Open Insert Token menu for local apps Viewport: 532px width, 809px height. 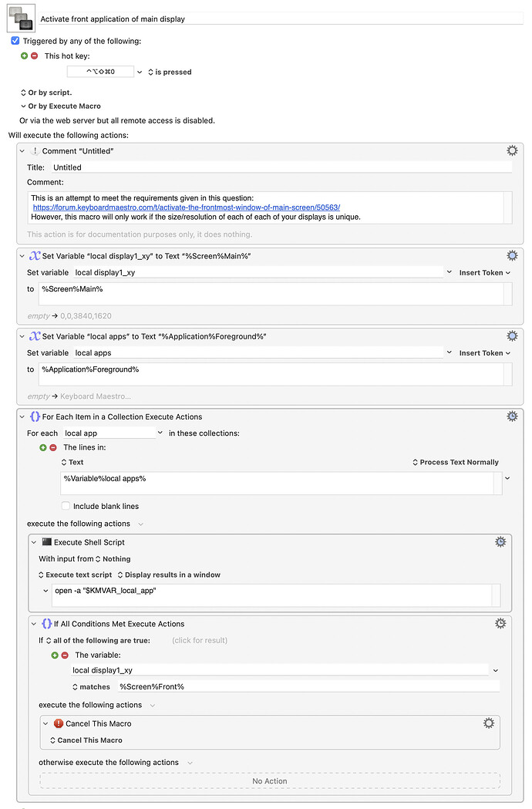click(485, 352)
